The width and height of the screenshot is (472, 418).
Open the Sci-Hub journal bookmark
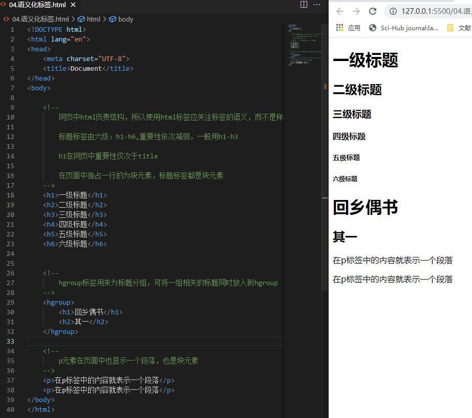coord(403,28)
